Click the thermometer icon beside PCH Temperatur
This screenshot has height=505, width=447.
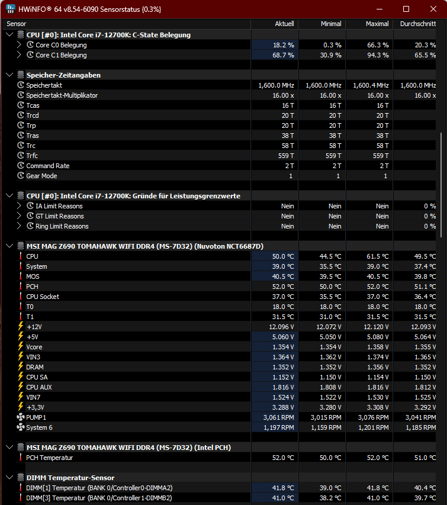[x=21, y=457]
